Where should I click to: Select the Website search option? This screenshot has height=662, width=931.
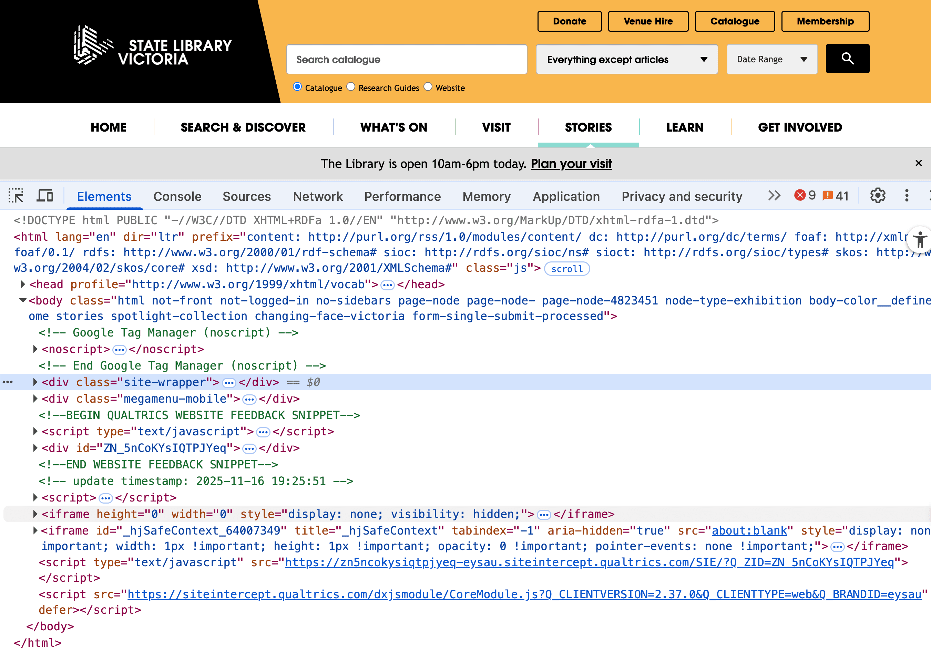tap(428, 86)
